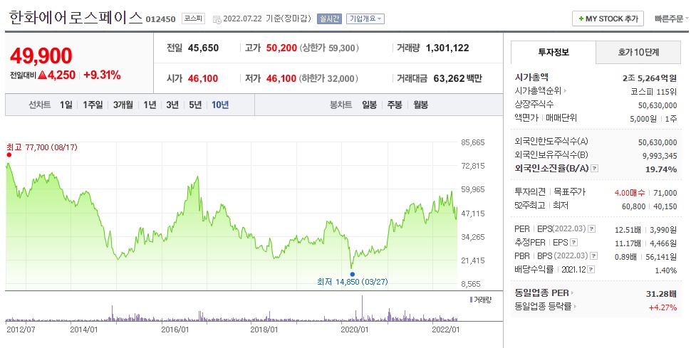The image size is (691, 348).
Task: Click the 거래대금 value 63,262 백만
Action: [x=457, y=78]
